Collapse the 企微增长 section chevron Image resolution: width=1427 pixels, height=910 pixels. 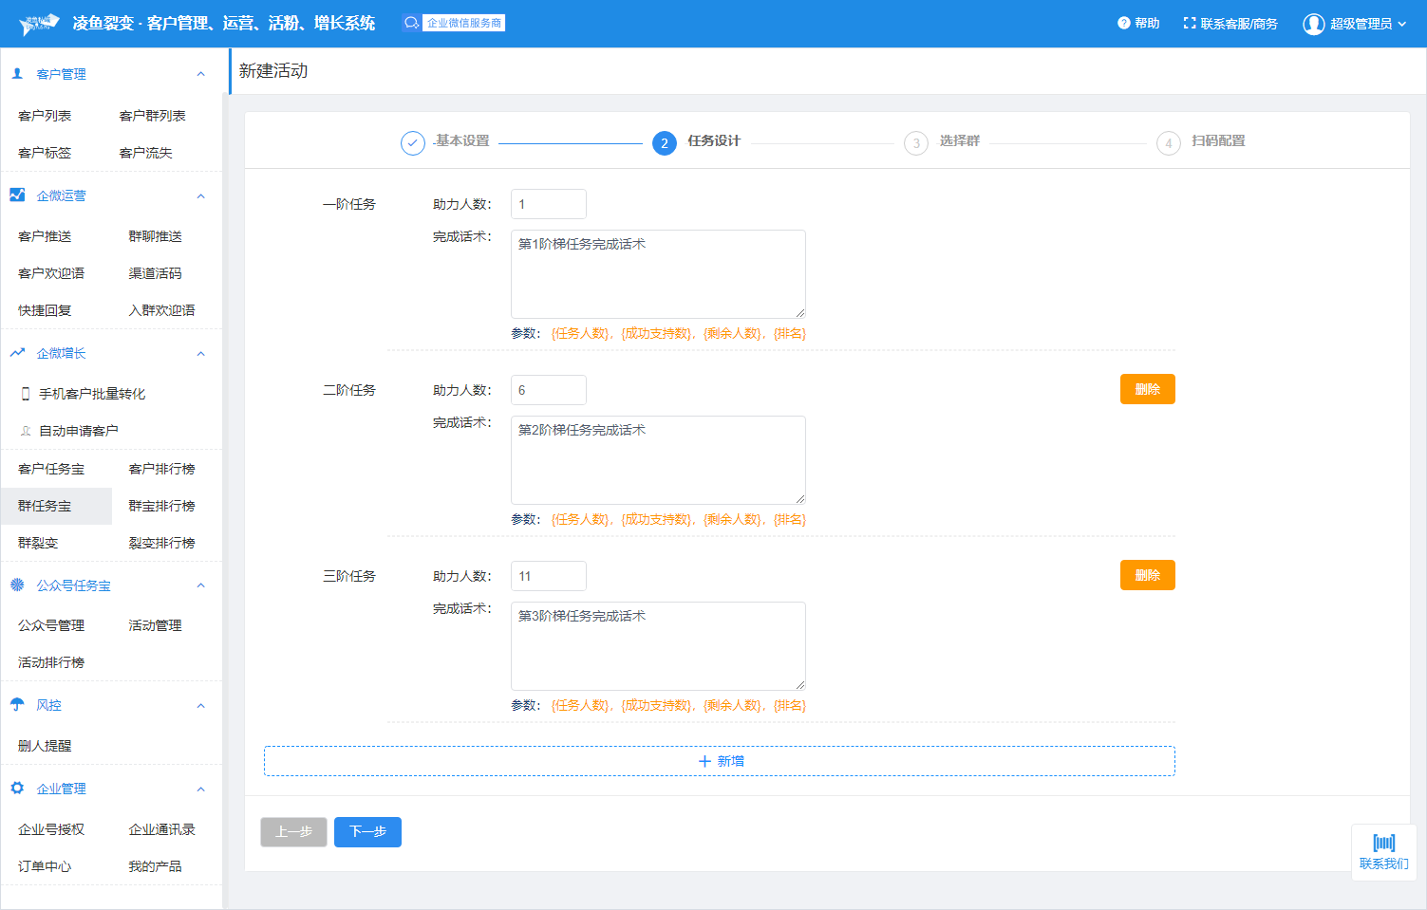pos(200,354)
